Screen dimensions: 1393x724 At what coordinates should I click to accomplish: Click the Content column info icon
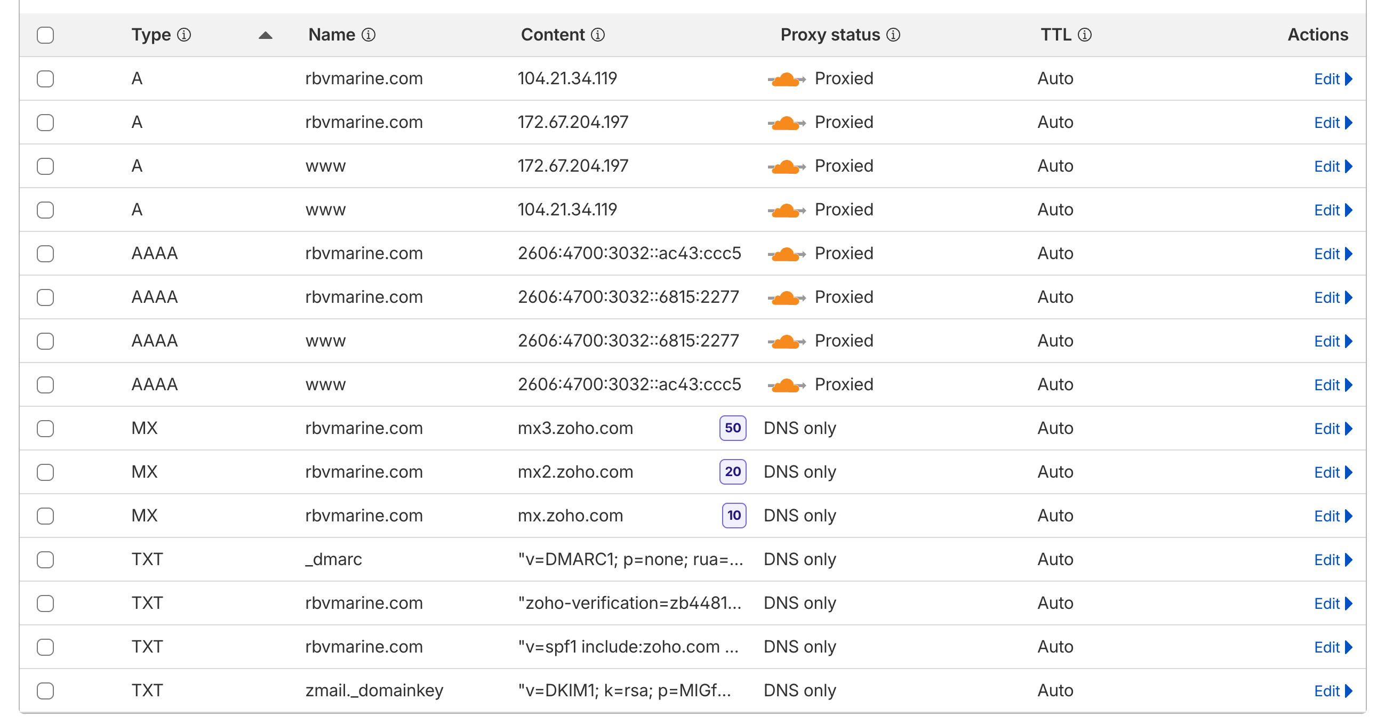point(597,35)
